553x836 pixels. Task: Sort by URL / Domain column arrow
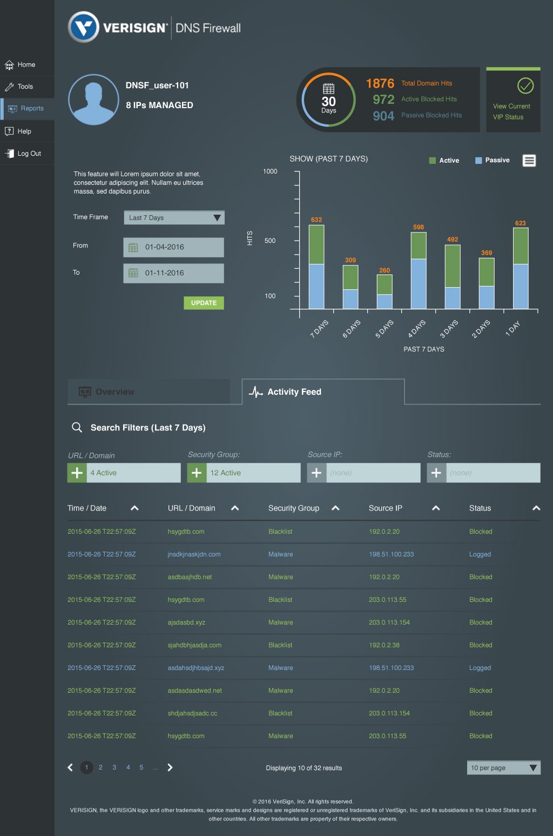coord(235,508)
